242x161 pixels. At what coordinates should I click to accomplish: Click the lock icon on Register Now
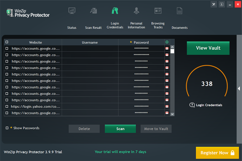[232, 153]
